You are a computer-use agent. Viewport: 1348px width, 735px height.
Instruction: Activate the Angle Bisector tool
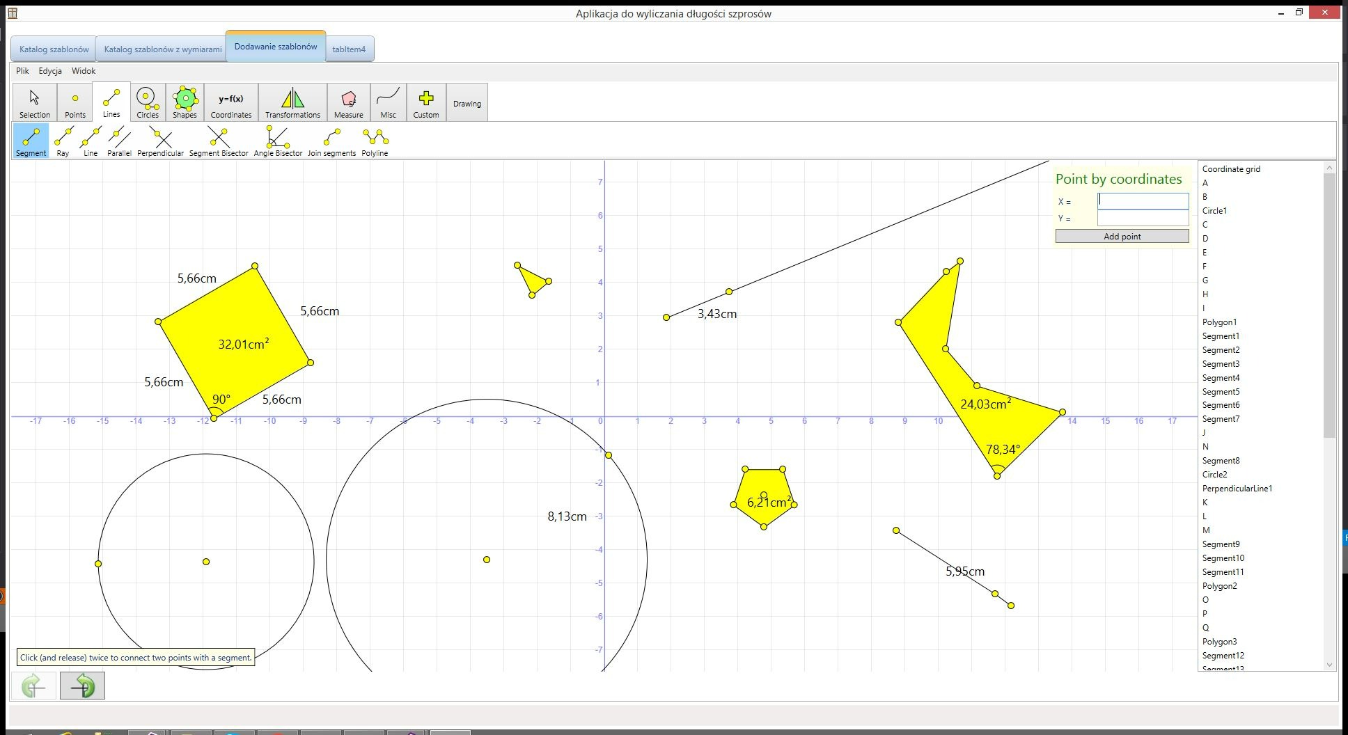pos(278,141)
